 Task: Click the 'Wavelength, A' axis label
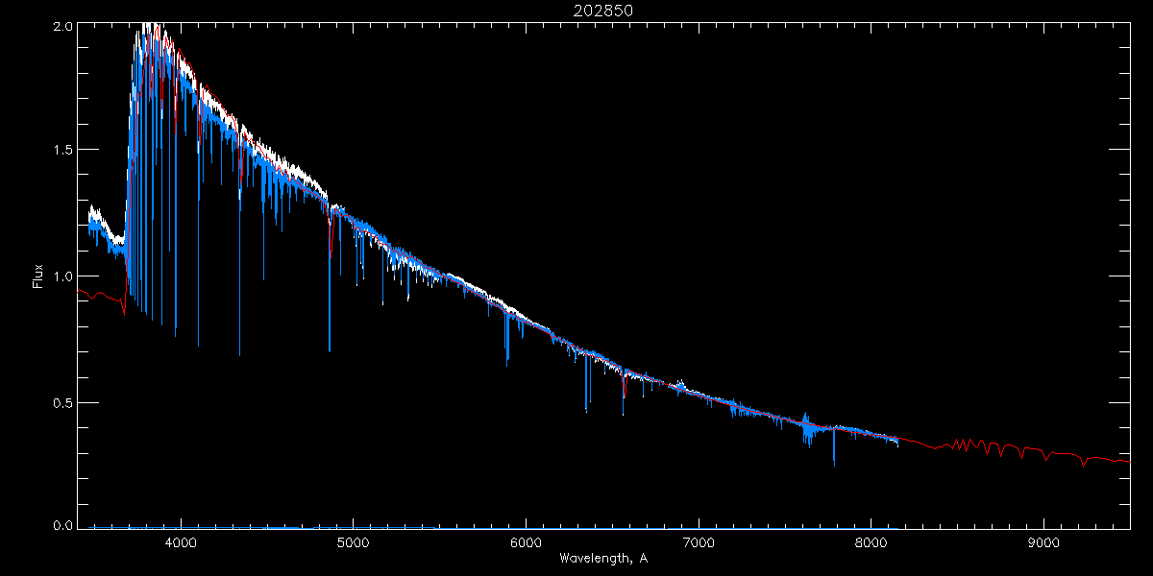pos(603,559)
